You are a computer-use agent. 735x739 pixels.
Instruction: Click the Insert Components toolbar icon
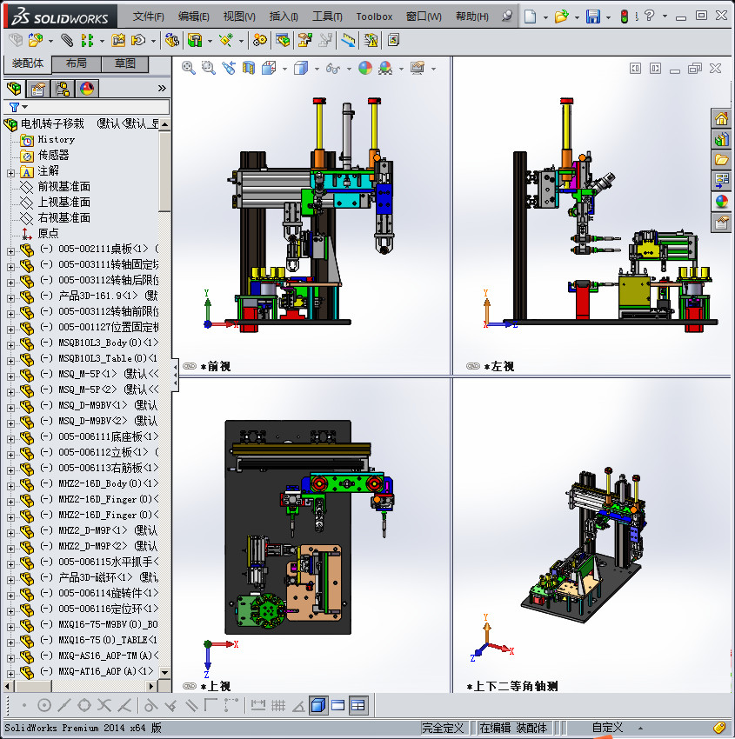coord(36,41)
